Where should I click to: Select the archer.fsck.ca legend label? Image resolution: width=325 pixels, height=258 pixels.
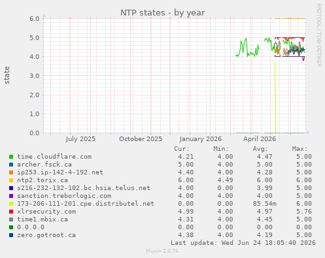point(44,165)
